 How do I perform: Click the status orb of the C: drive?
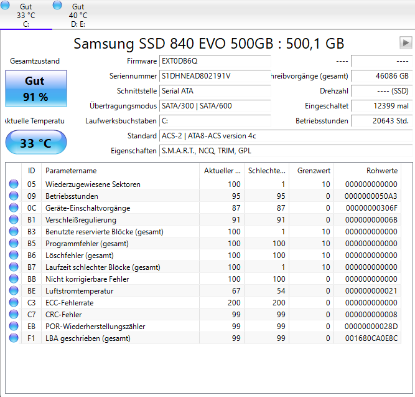tap(5, 5)
